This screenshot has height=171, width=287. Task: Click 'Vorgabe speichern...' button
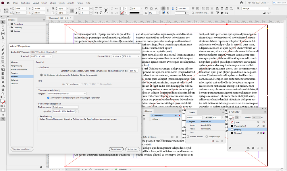pyautogui.click(x=22, y=149)
